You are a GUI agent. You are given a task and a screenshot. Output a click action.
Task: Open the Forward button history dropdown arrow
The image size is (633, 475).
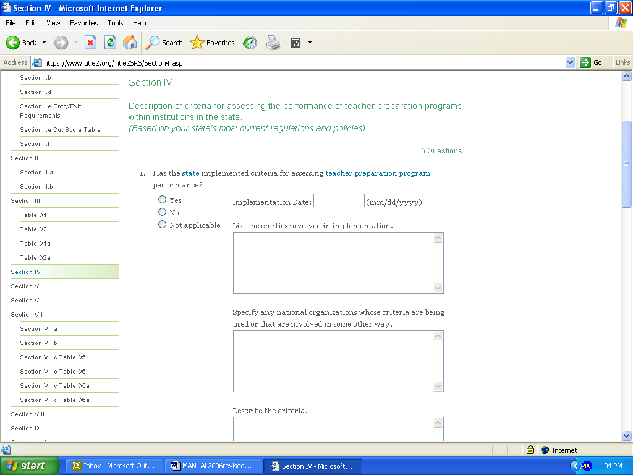(75, 43)
